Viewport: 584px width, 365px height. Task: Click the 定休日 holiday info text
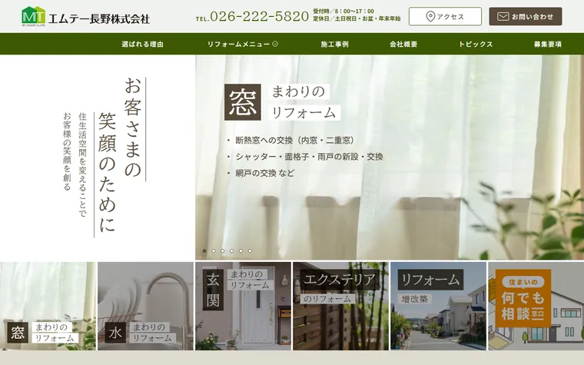pyautogui.click(x=357, y=18)
